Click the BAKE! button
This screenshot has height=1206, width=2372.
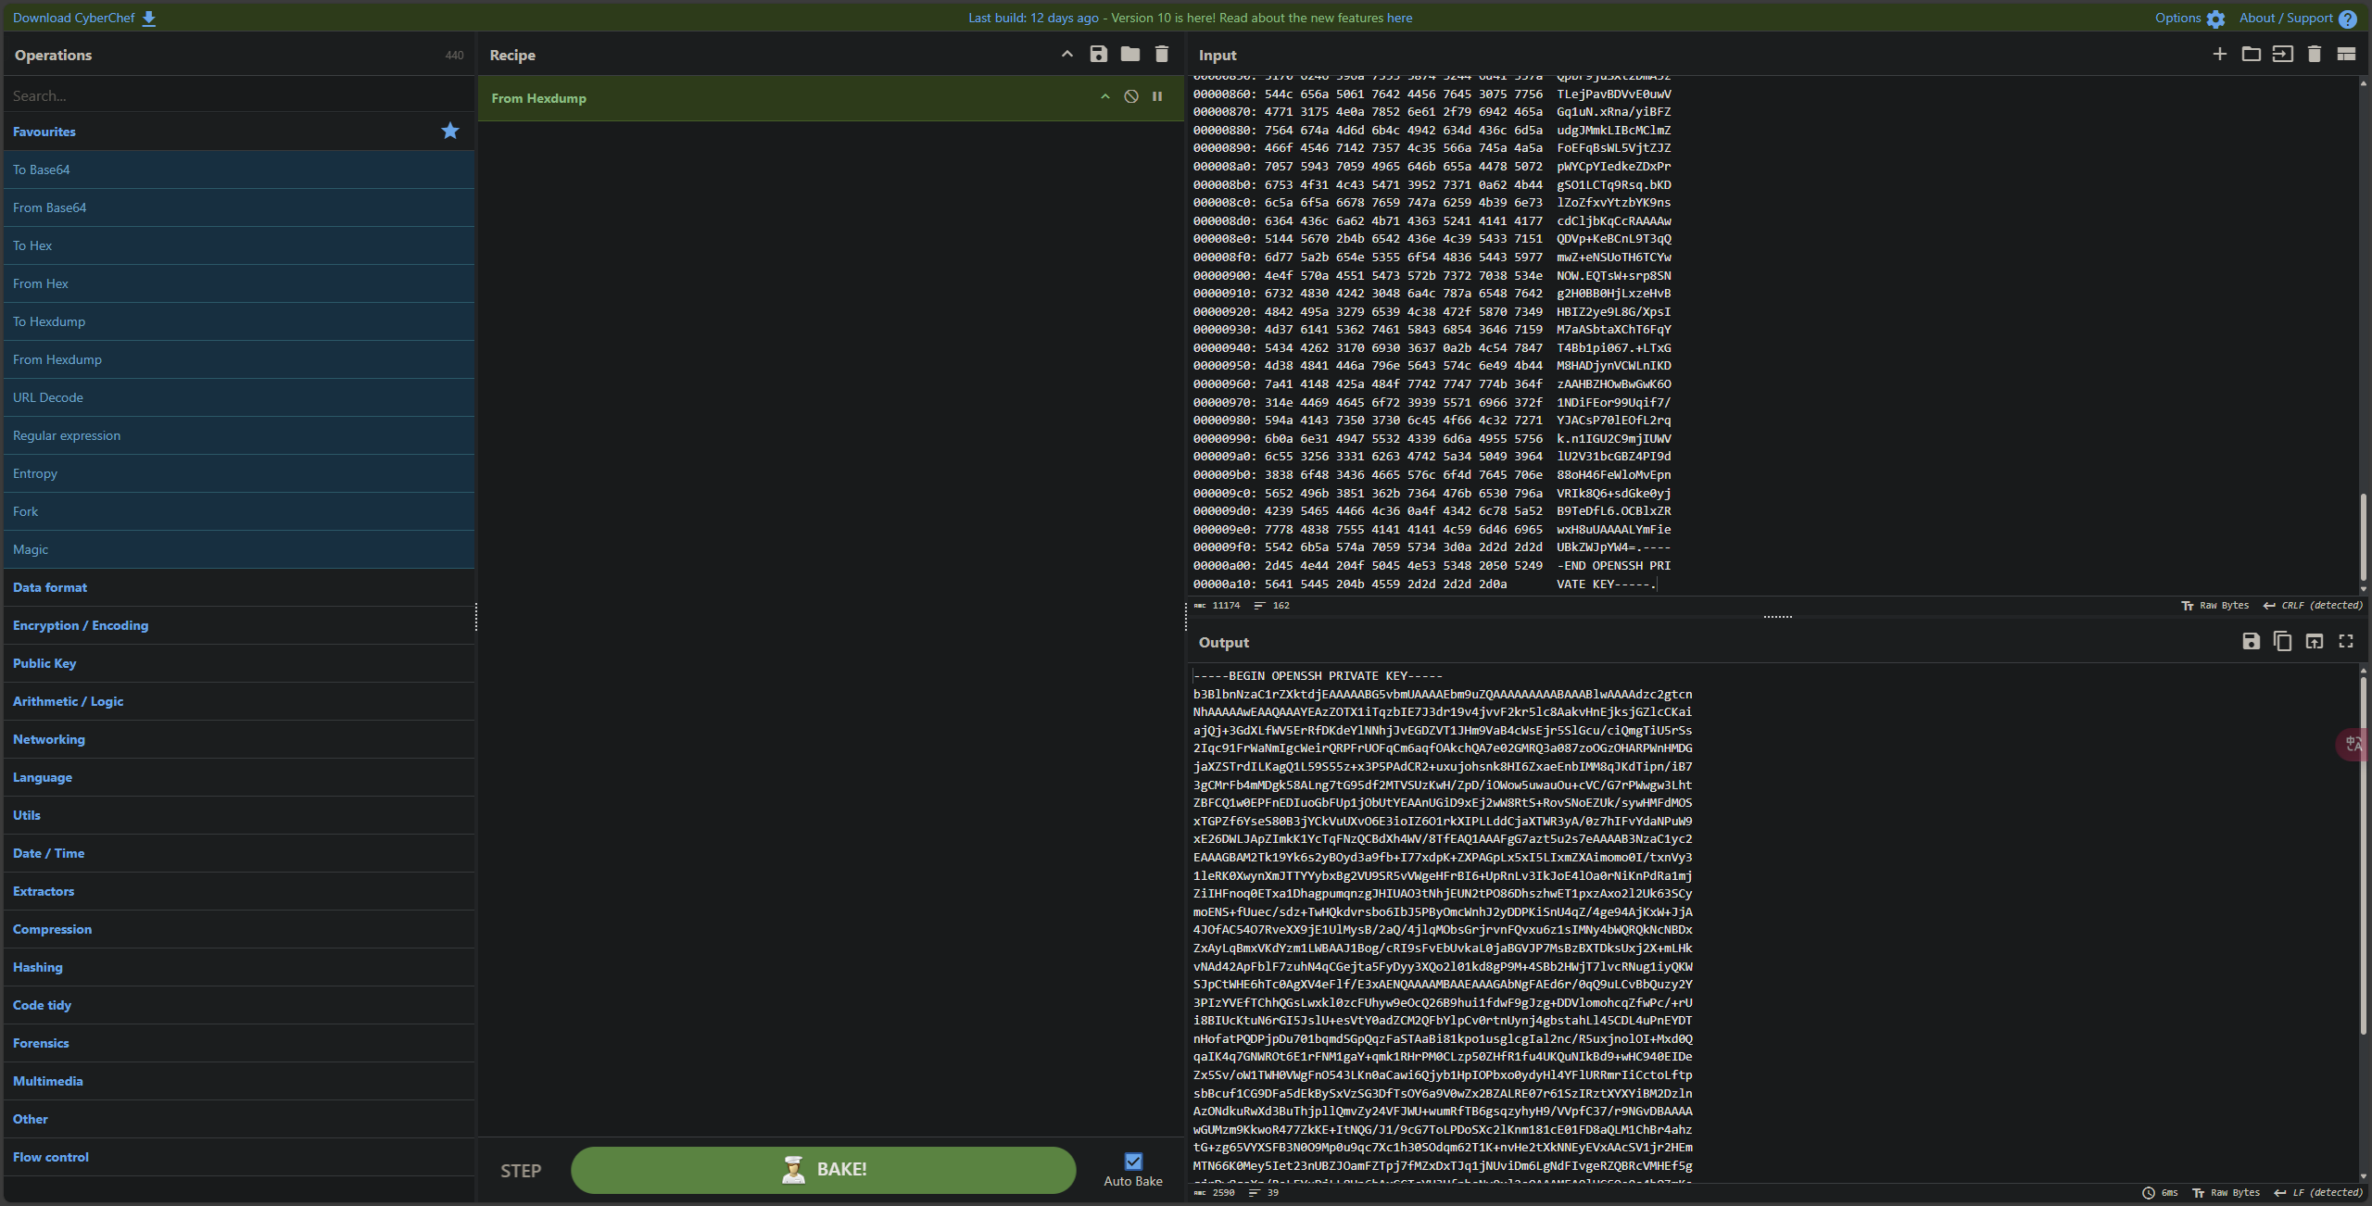point(823,1170)
